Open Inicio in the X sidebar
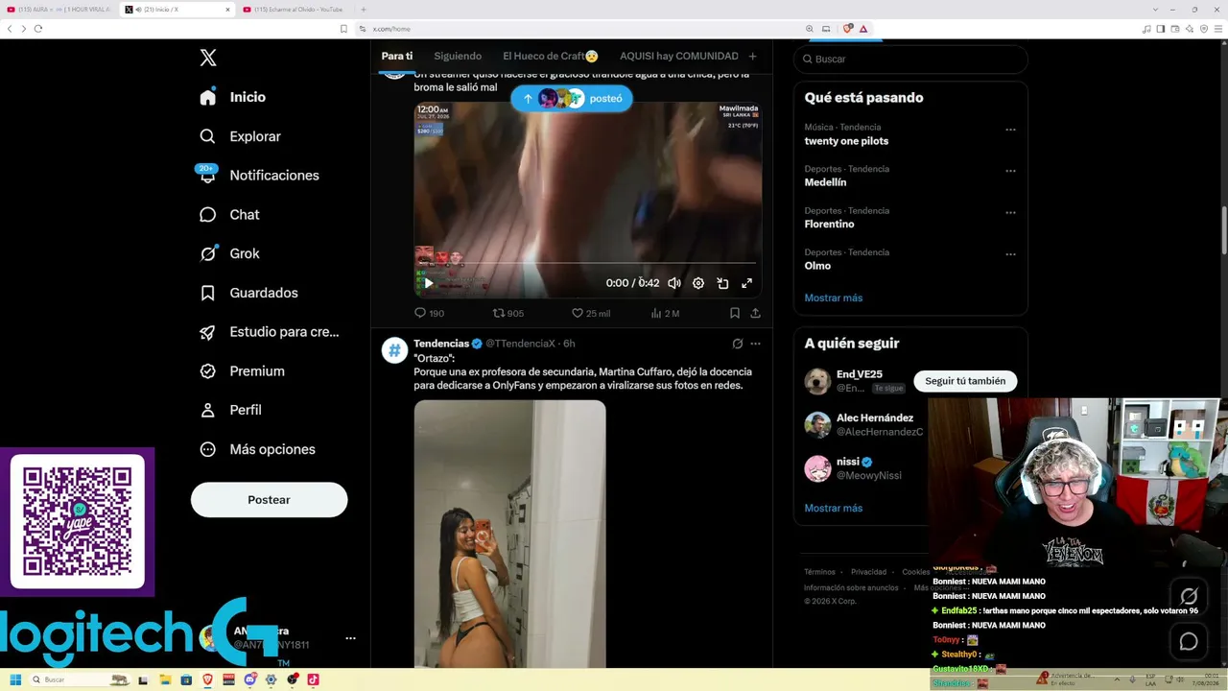The width and height of the screenshot is (1228, 691). click(x=232, y=97)
